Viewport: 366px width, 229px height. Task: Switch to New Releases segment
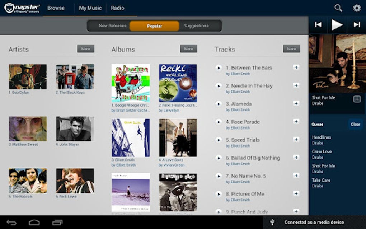tap(112, 26)
